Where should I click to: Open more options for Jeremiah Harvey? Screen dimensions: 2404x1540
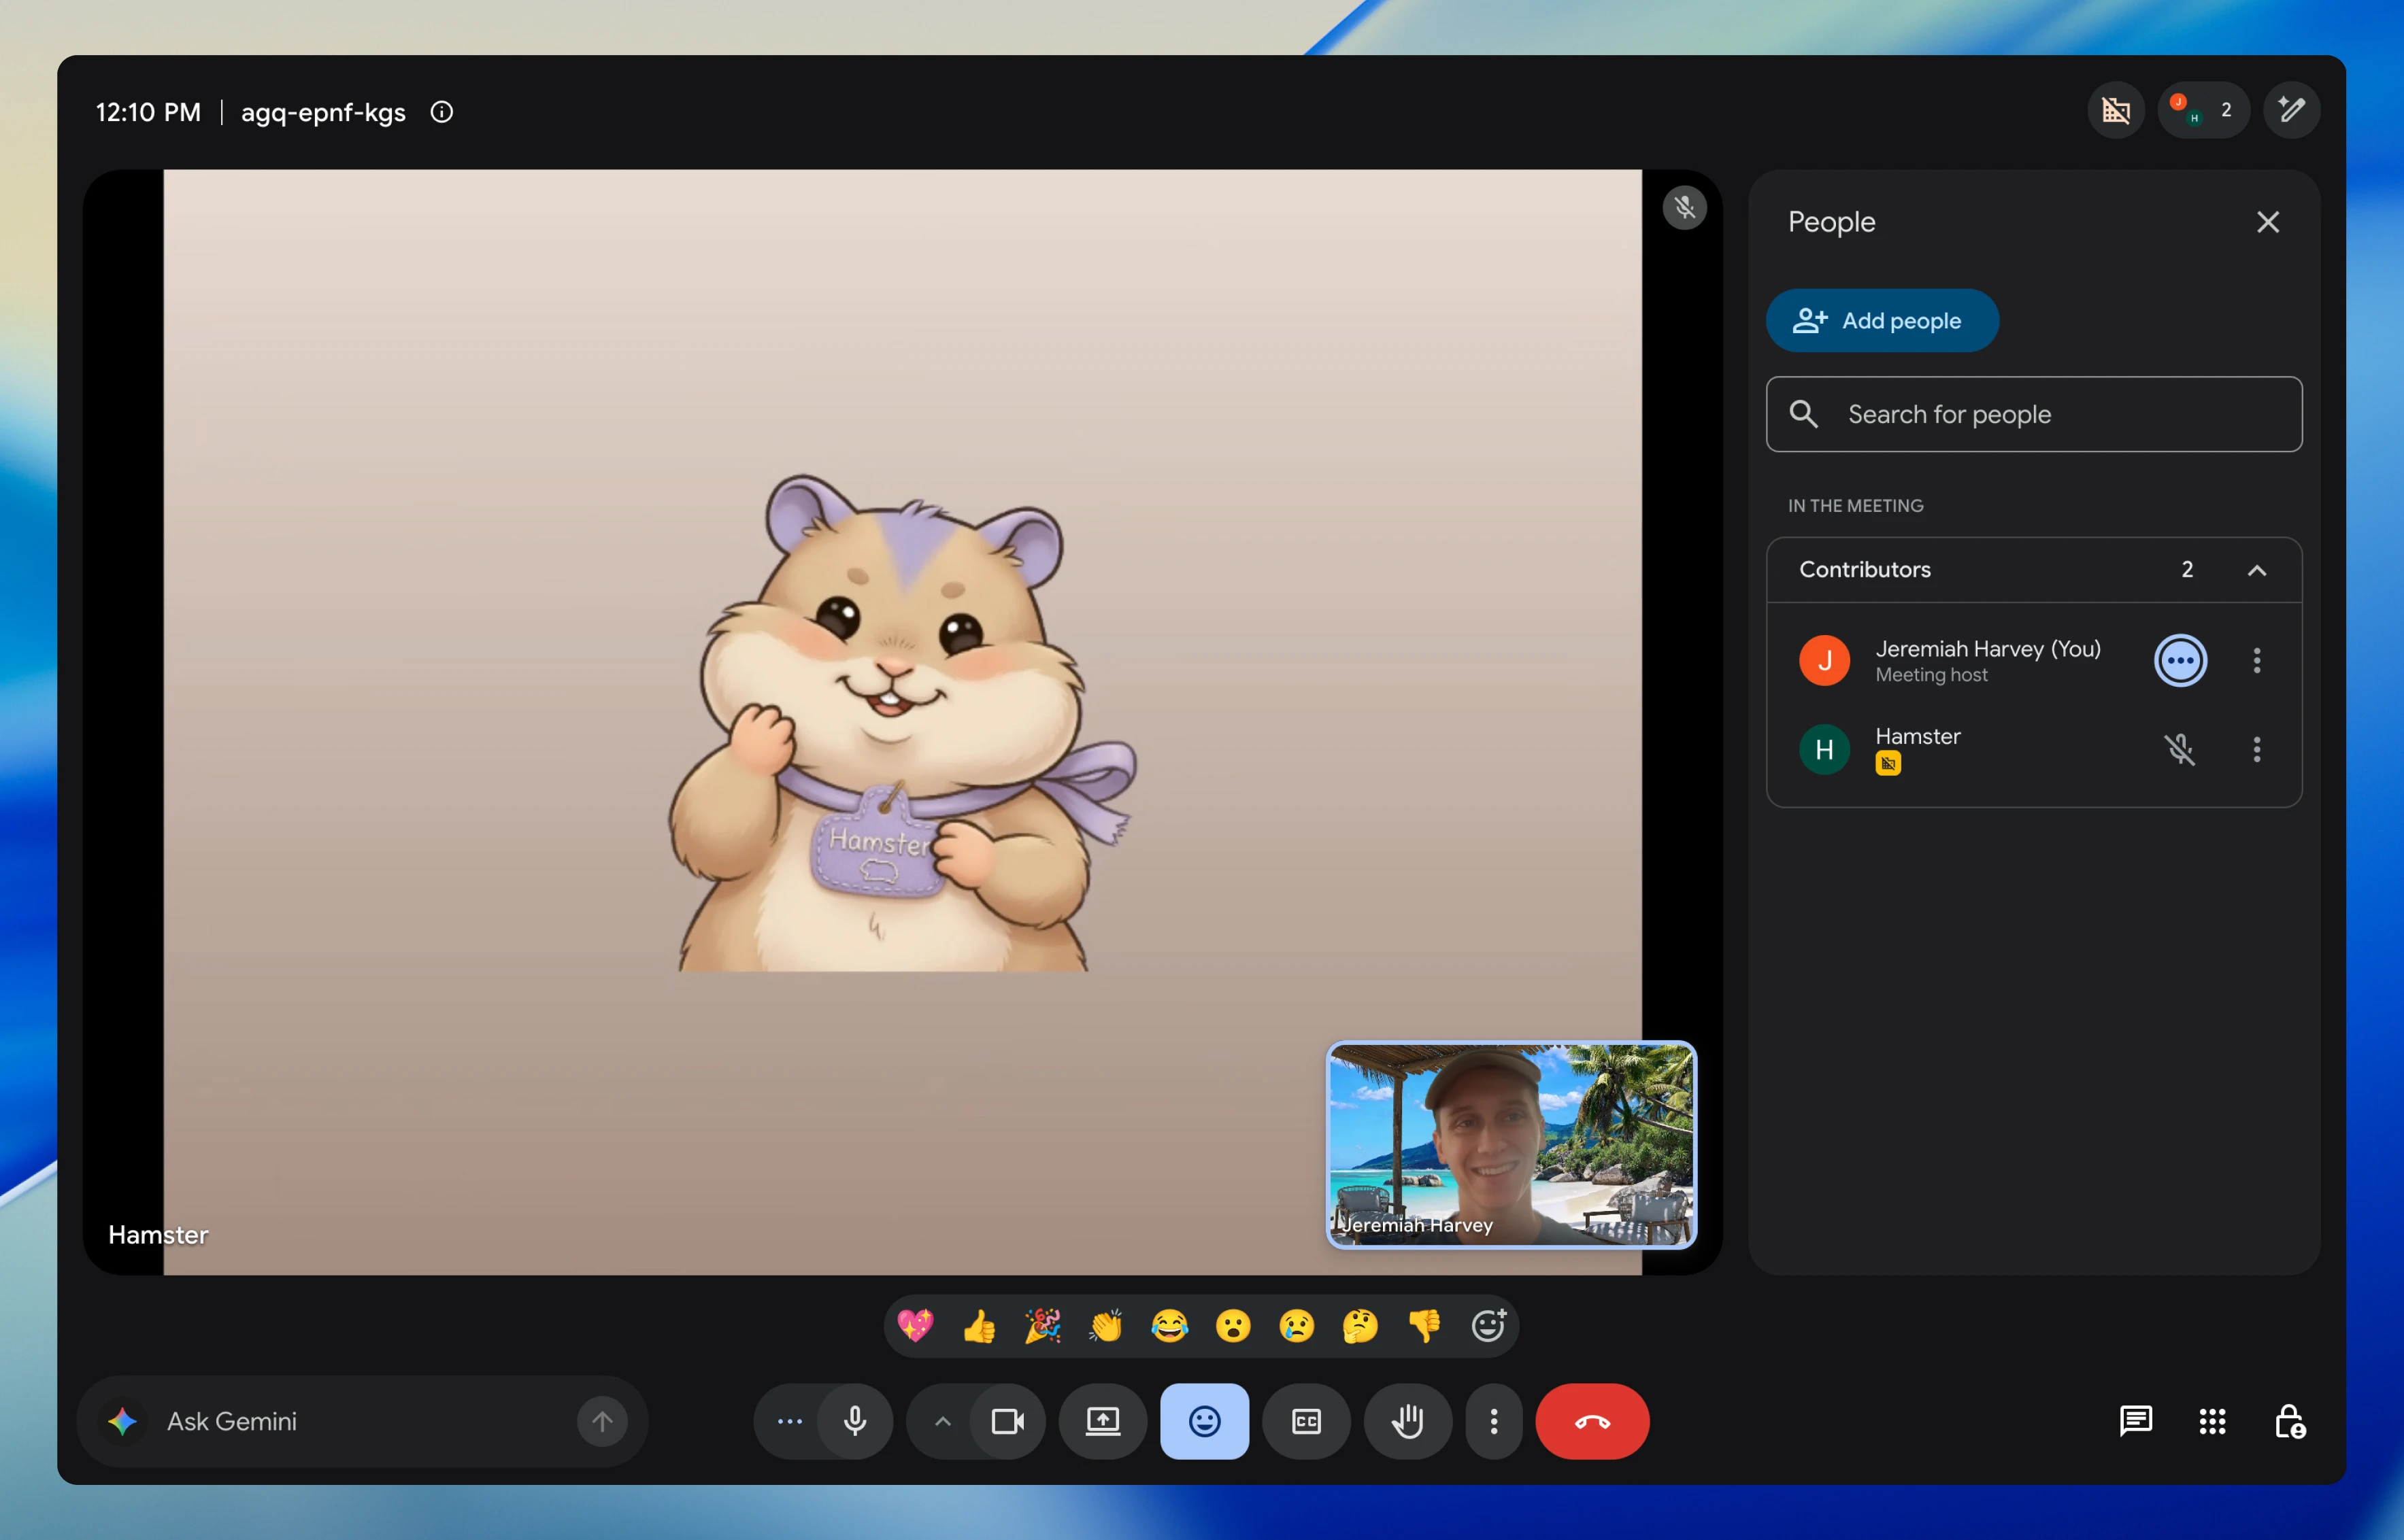(x=2257, y=660)
